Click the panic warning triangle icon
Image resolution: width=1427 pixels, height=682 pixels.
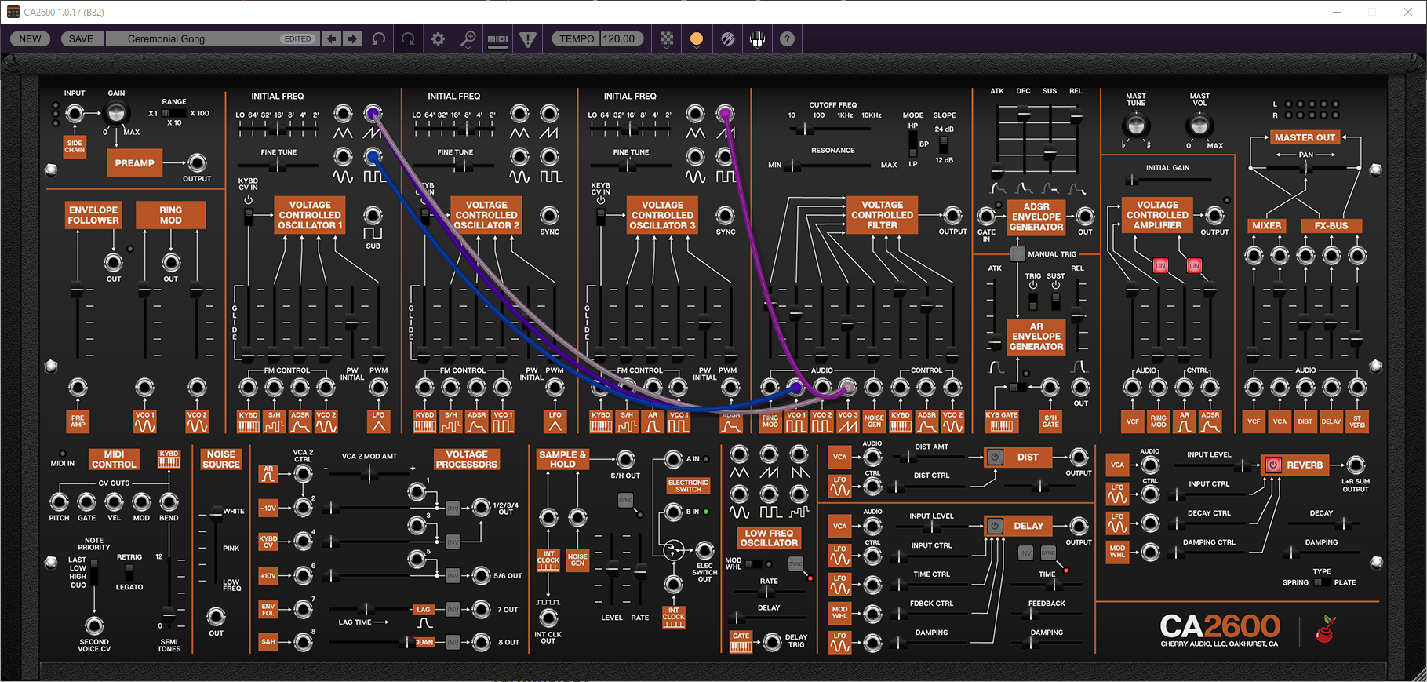528,39
